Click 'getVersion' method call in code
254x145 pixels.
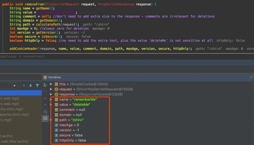(x=45, y=33)
